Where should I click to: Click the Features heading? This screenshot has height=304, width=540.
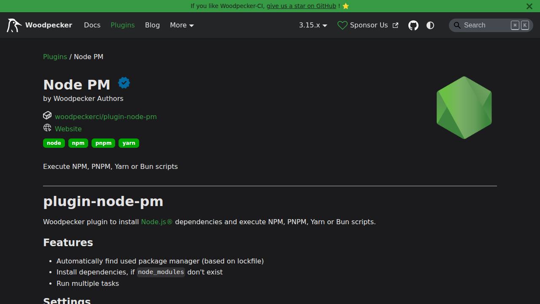(x=68, y=242)
